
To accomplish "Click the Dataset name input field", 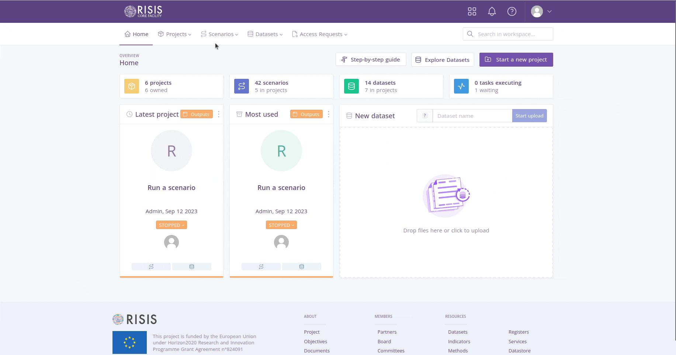I will [x=472, y=116].
